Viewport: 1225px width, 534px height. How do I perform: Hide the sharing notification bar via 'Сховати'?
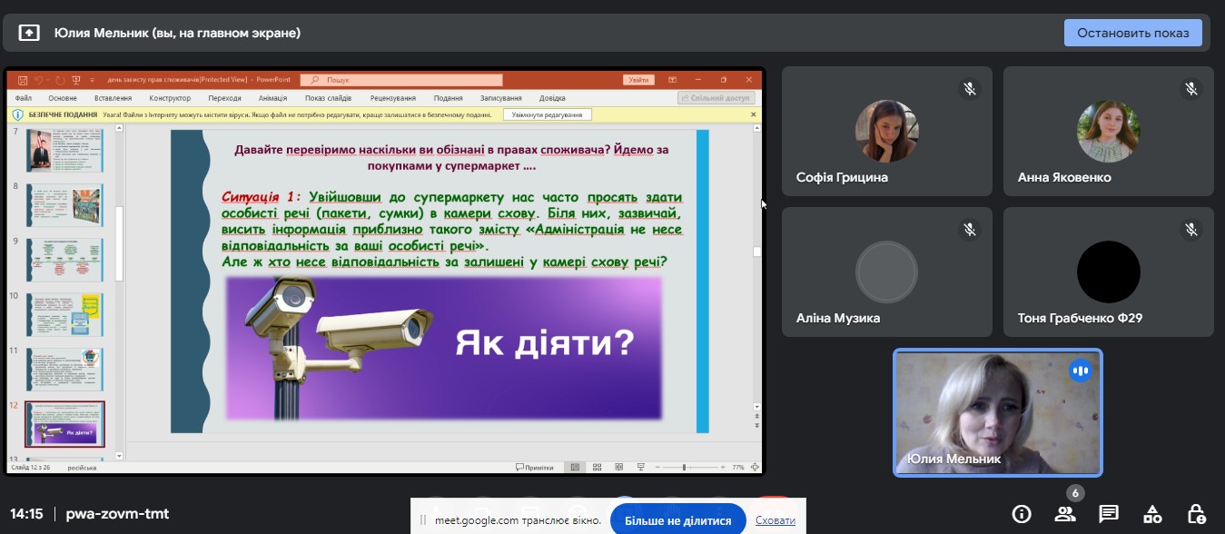point(775,520)
